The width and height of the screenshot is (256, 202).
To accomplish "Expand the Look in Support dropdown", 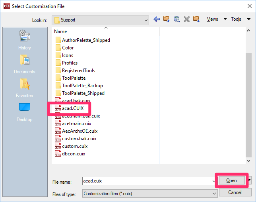I will pos(146,20).
